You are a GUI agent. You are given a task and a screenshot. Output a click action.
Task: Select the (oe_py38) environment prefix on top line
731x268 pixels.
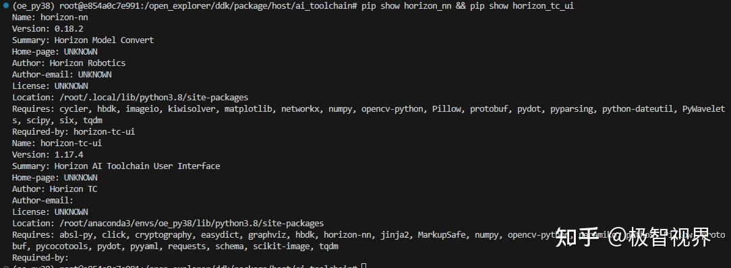pos(34,6)
